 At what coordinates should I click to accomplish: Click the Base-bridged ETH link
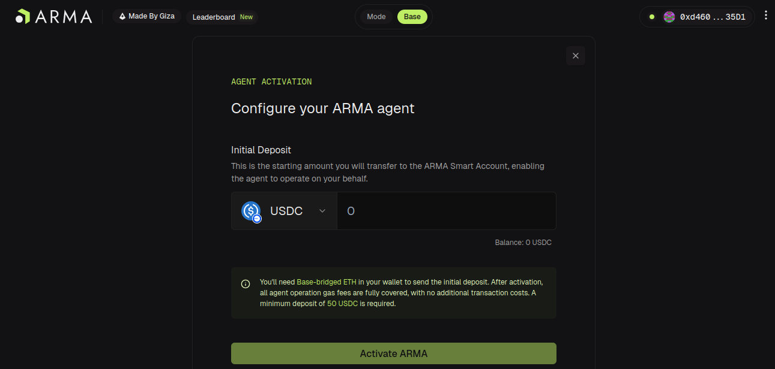coord(327,282)
